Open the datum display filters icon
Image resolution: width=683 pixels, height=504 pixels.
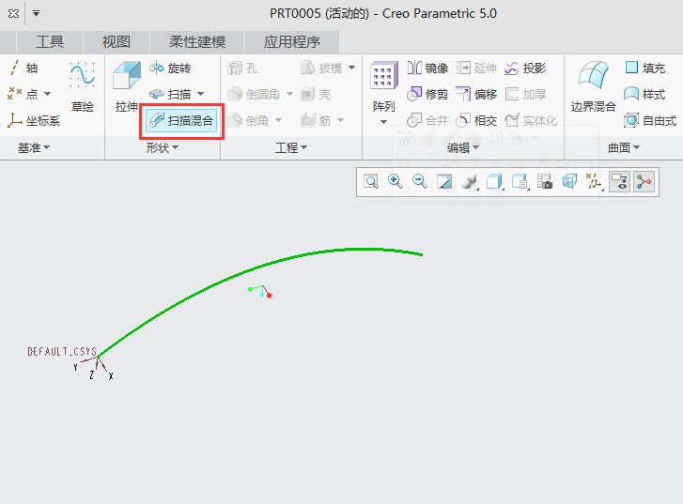point(594,181)
